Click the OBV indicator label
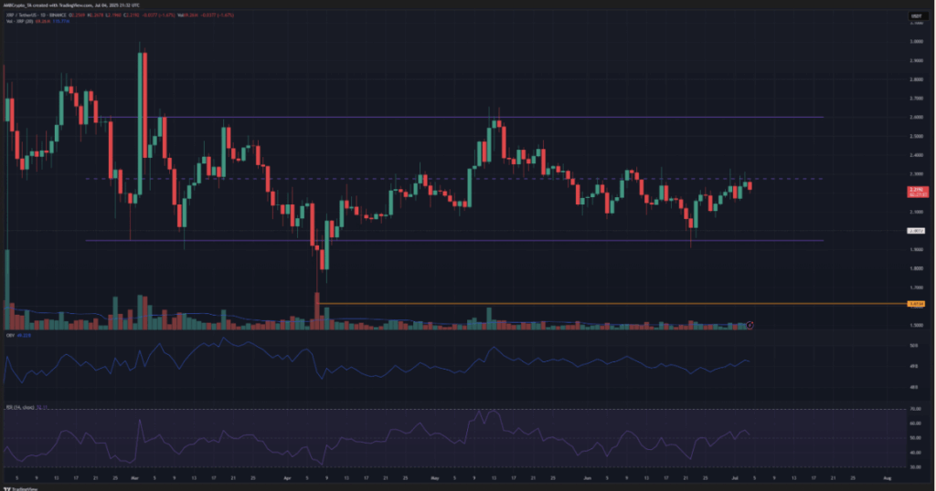The height and width of the screenshot is (491, 936). pyautogui.click(x=10, y=336)
